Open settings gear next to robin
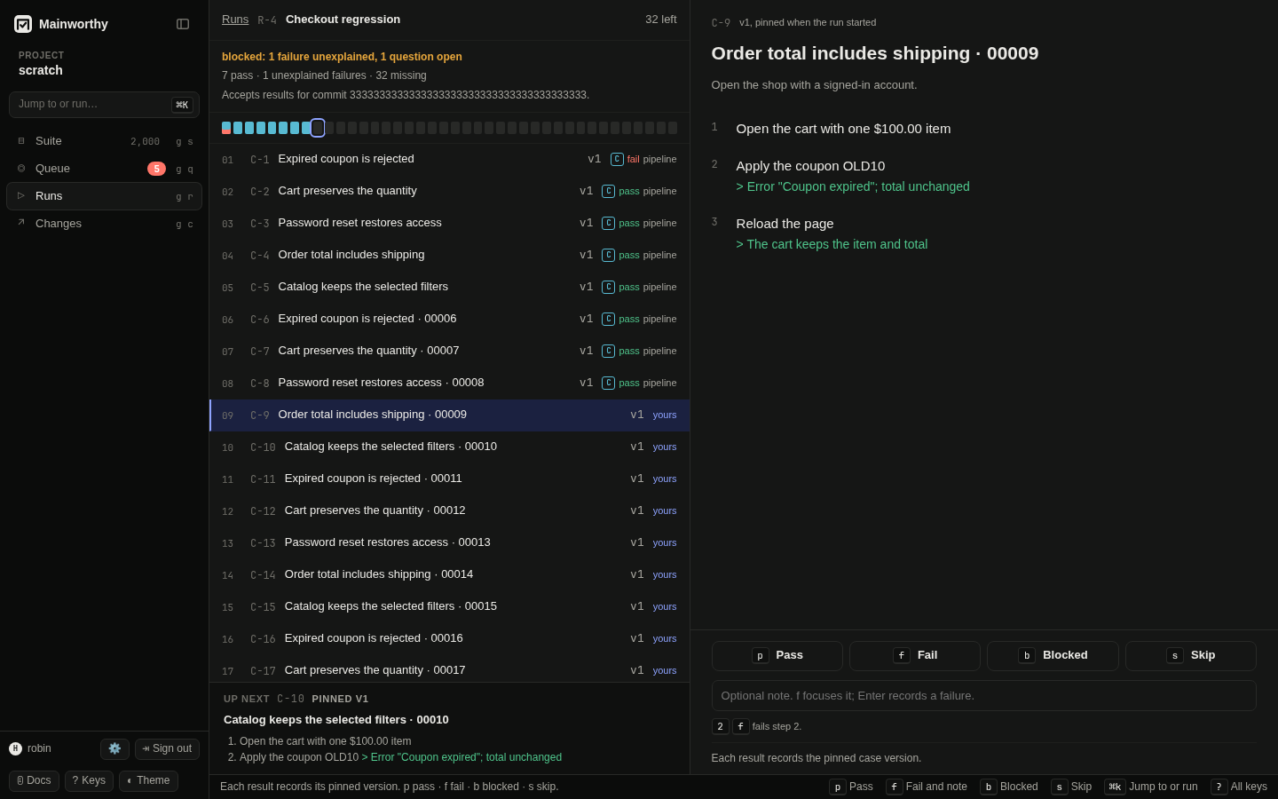 (x=114, y=748)
